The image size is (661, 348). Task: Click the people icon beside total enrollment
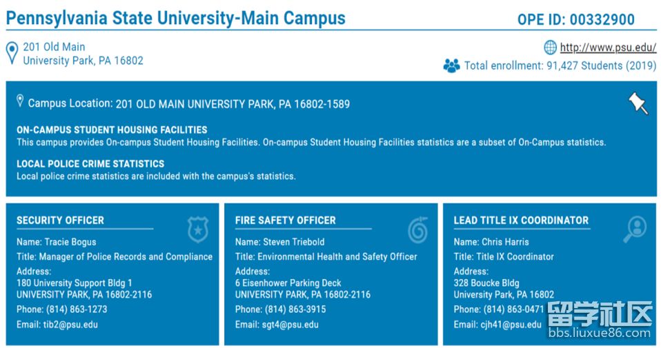(451, 65)
